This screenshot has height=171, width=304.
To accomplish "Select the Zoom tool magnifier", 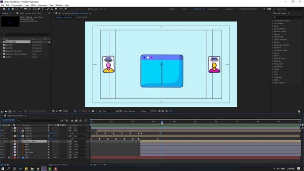I will click(17, 9).
